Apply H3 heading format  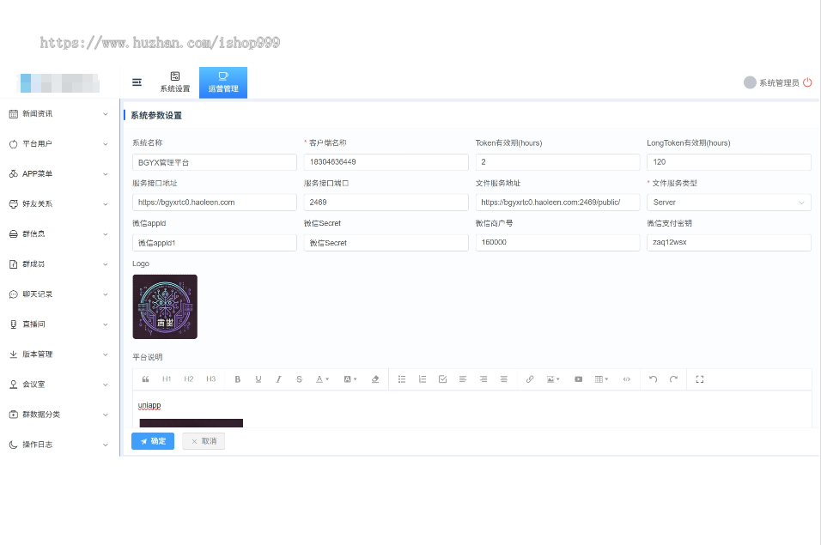(210, 379)
